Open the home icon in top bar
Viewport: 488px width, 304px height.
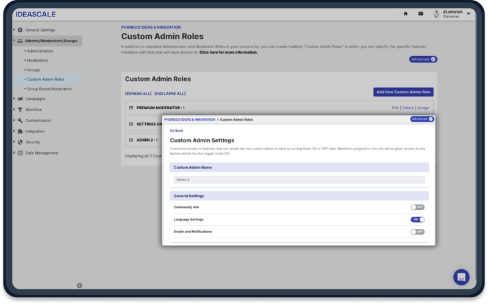click(x=405, y=13)
